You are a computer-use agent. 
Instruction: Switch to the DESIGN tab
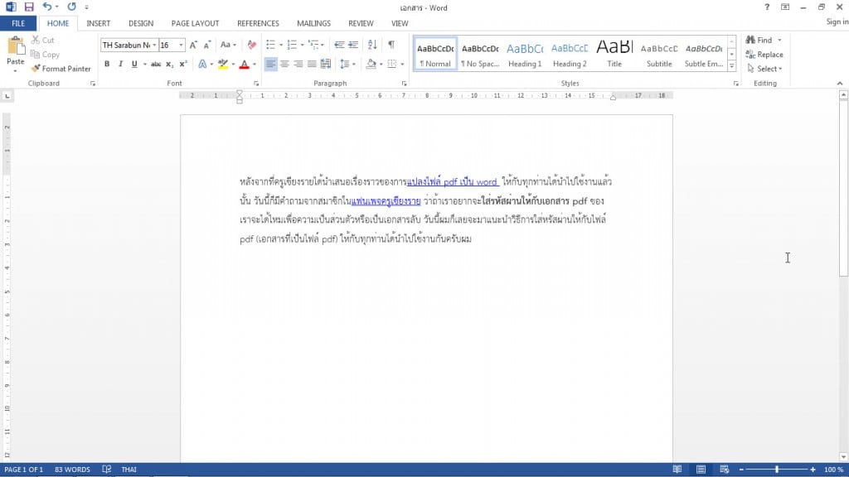pyautogui.click(x=141, y=23)
